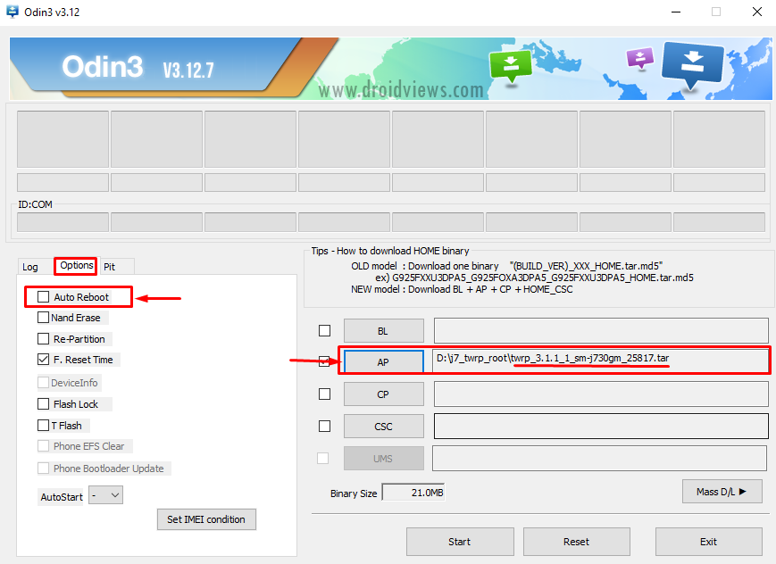Screen dimensions: 776x564
Task: Minimize the Odin3 window
Action: click(x=676, y=12)
